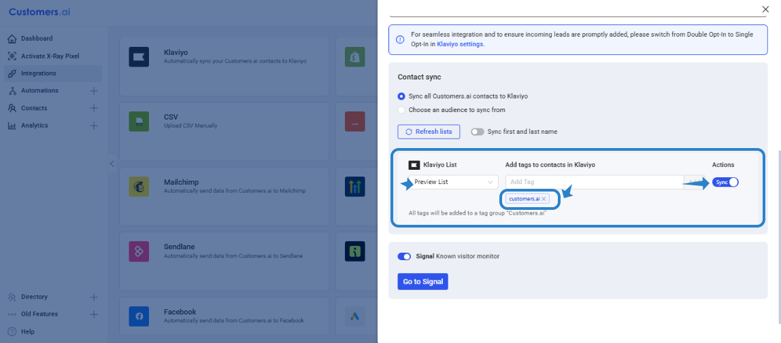Open the Contacts section

click(34, 108)
